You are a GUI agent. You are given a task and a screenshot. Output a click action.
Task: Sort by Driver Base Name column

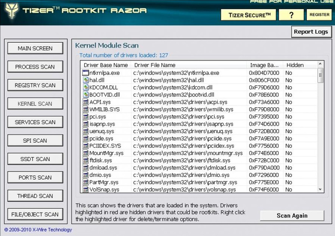click(x=106, y=65)
